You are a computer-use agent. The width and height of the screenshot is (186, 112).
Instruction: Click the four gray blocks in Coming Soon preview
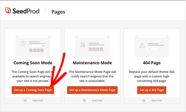(36, 50)
